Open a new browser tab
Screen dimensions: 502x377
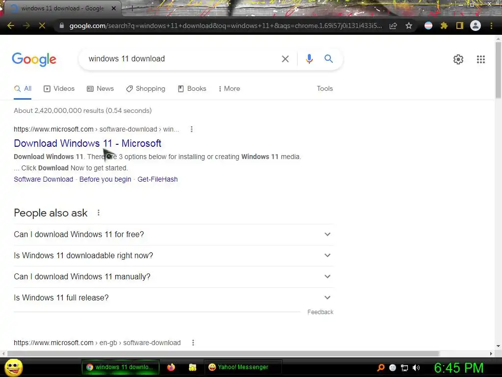pyautogui.click(x=132, y=9)
